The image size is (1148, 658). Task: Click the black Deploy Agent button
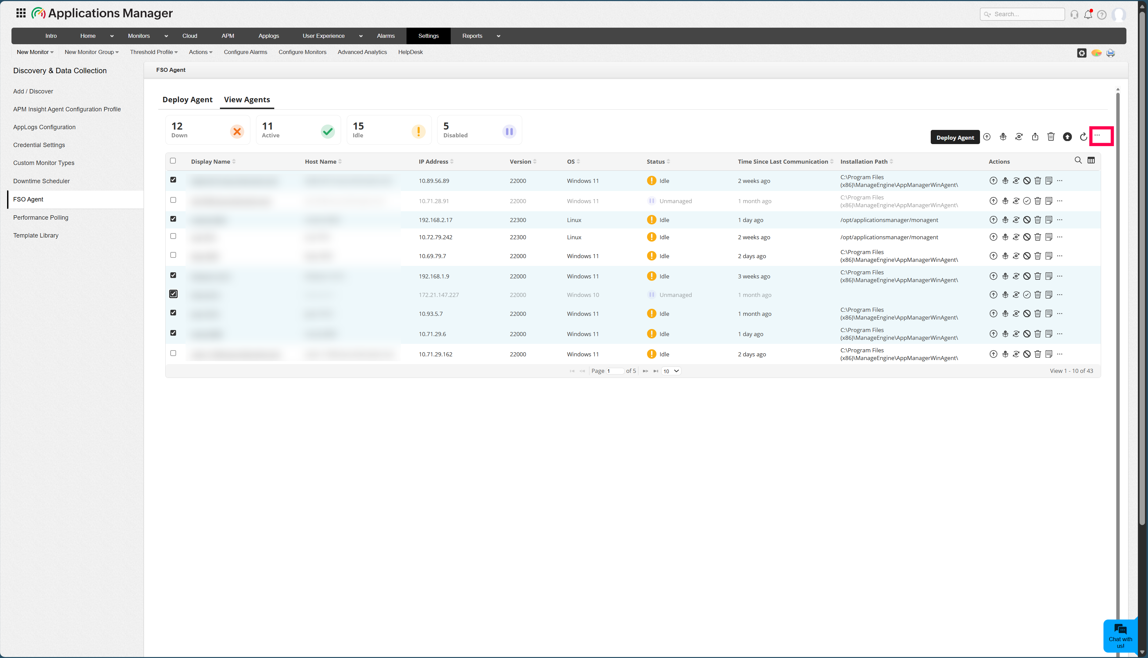coord(955,137)
